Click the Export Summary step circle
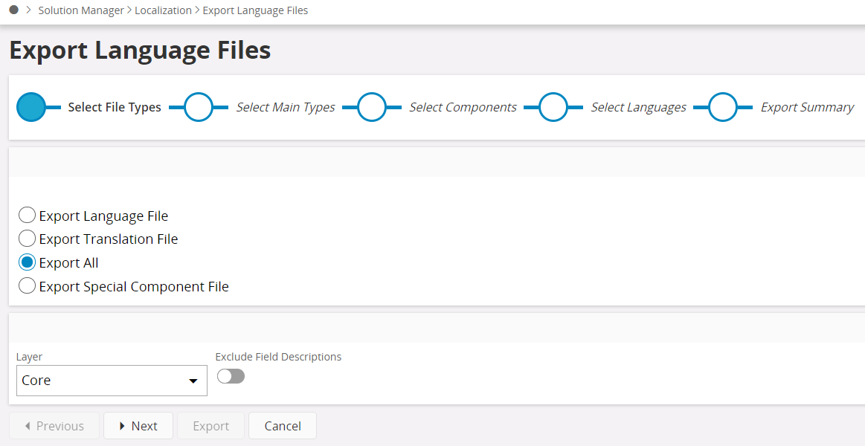 coord(723,107)
